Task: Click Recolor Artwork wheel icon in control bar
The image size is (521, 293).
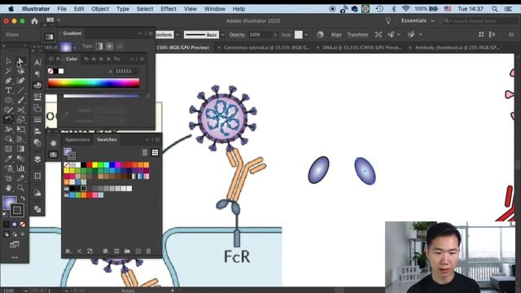Action: pos(320,34)
